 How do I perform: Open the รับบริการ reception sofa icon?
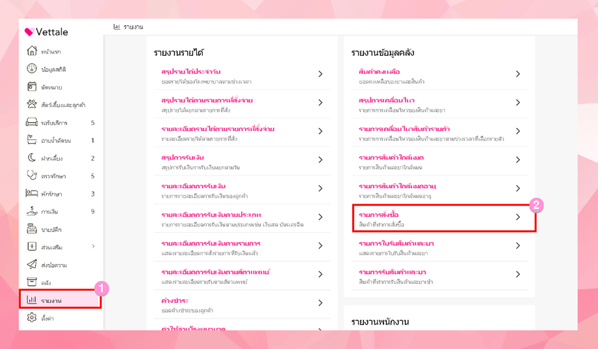(x=32, y=123)
